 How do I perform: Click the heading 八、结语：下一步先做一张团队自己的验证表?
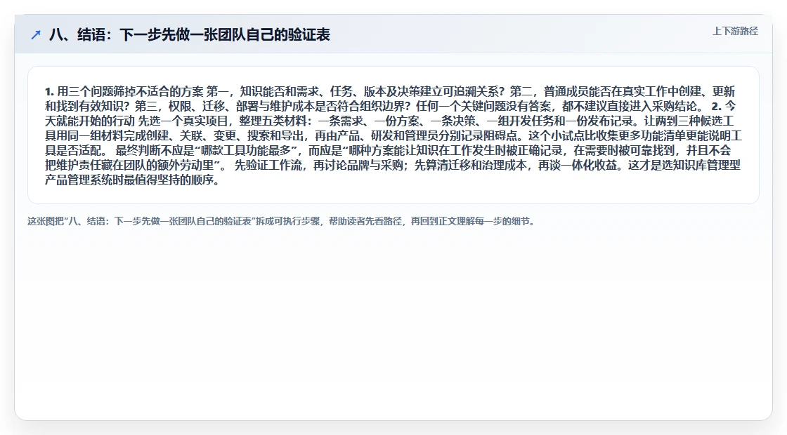click(x=189, y=34)
